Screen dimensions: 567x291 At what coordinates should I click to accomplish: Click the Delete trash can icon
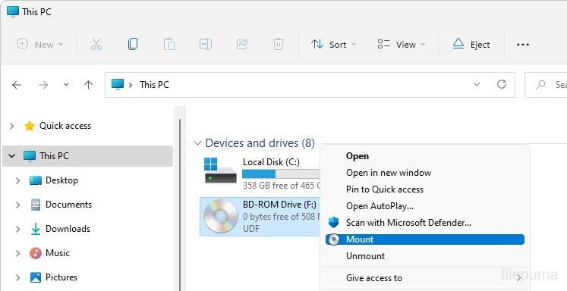pos(278,45)
